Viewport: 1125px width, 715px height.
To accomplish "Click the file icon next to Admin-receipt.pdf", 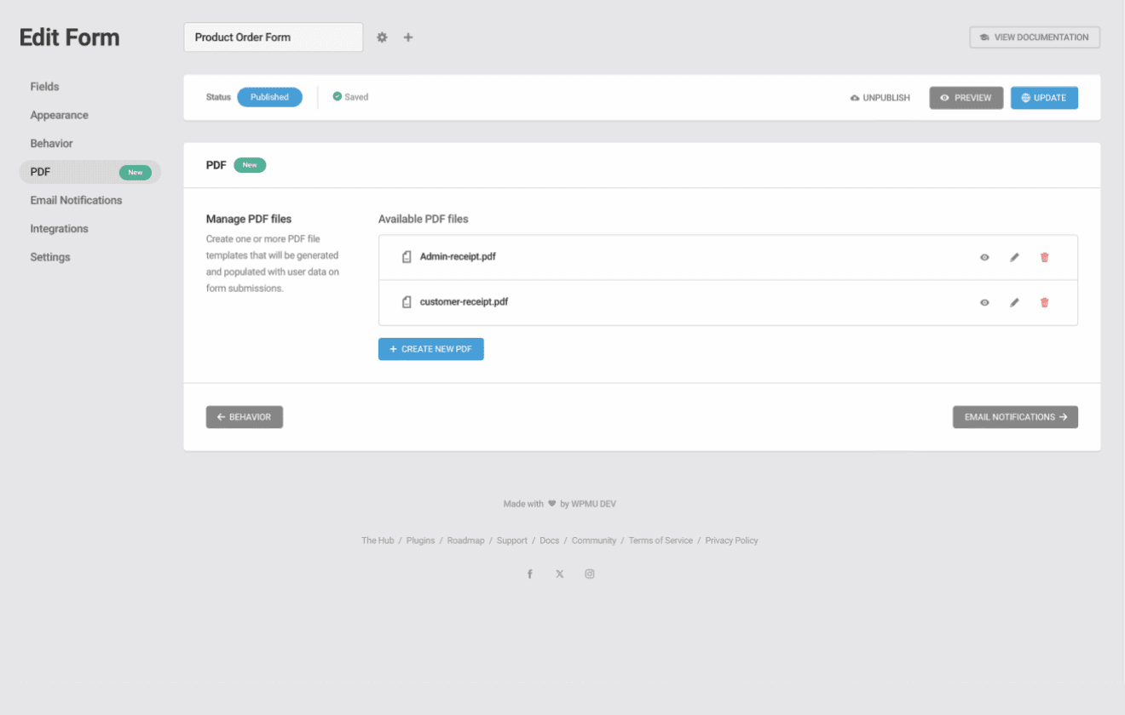I will 406,255.
